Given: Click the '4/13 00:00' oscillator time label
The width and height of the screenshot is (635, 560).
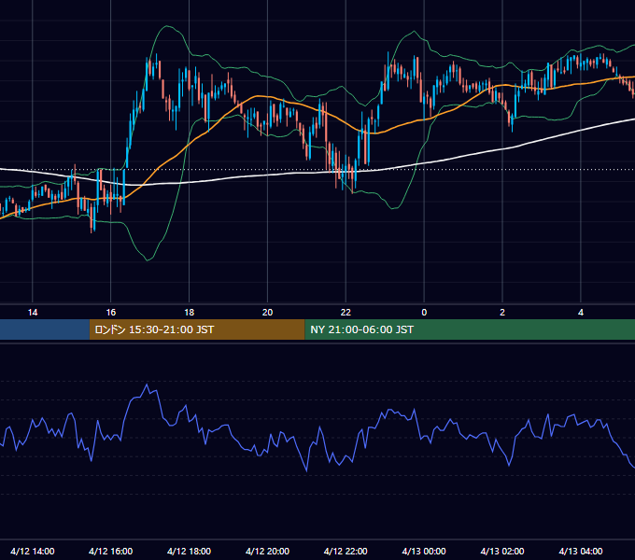Looking at the screenshot, I should coord(424,551).
